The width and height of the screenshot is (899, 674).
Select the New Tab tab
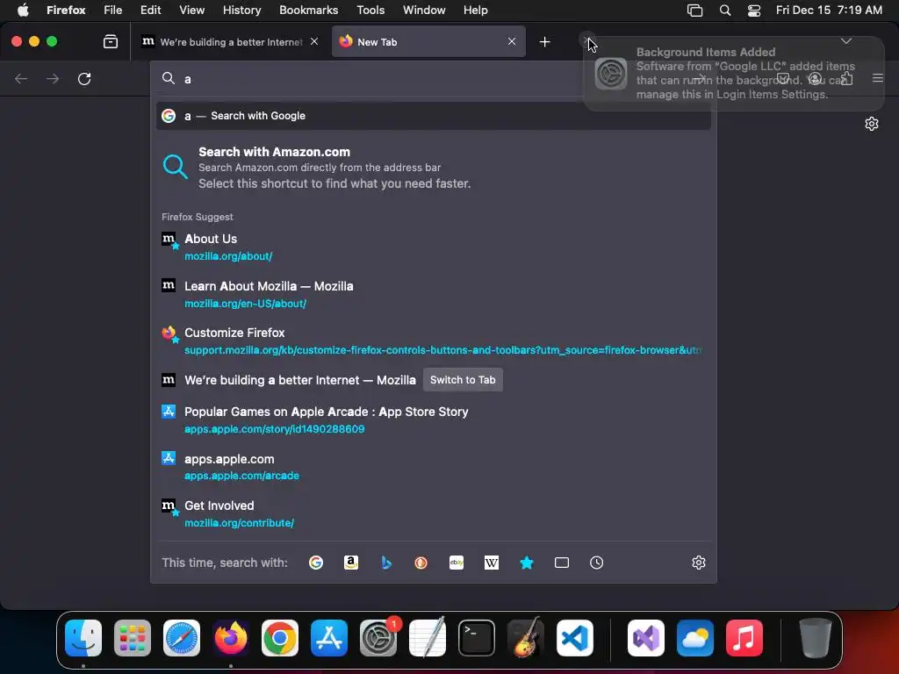428,42
